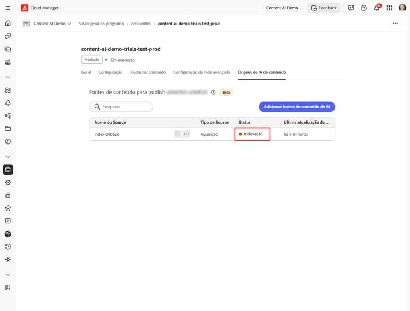Click the info icon beside Fontes de conteúdo

click(x=213, y=92)
